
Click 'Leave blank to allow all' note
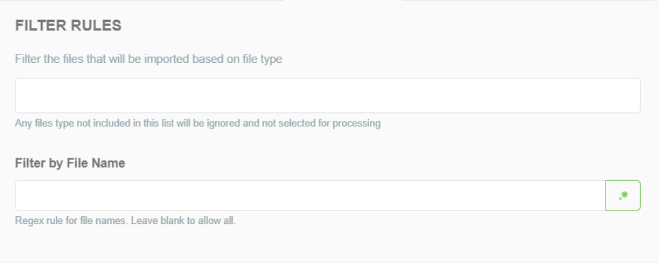tap(183, 220)
